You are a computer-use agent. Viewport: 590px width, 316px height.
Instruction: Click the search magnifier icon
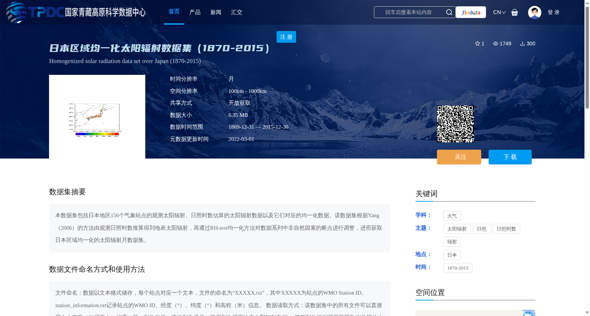[x=449, y=12]
